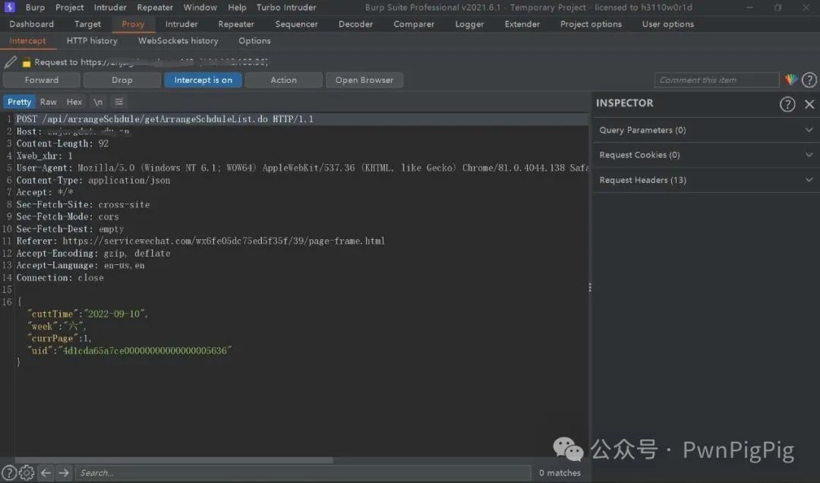This screenshot has height=483, width=820.
Task: Open the Comparer tab
Action: click(x=414, y=24)
